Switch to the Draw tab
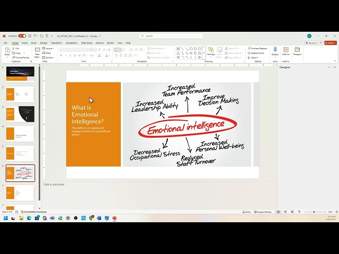 [34, 43]
